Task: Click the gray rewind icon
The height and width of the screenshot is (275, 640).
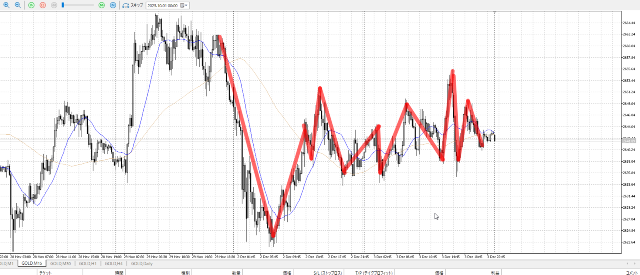Action: pos(54,5)
